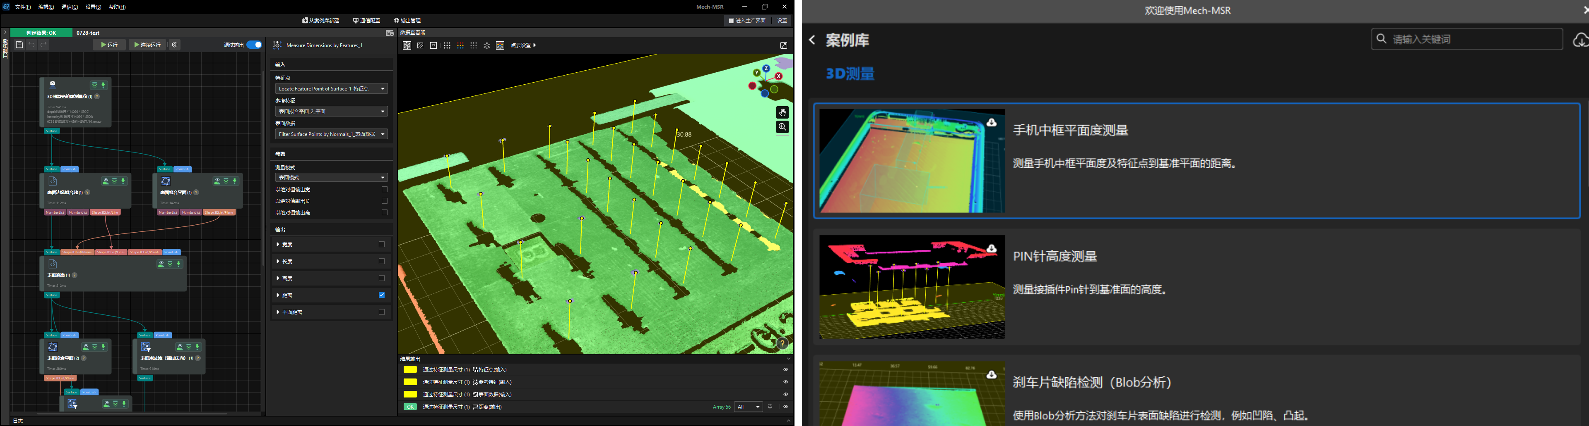The image size is (1589, 426).
Task: Open the 测量模式 measurement mode dropdown
Action: pyautogui.click(x=331, y=177)
